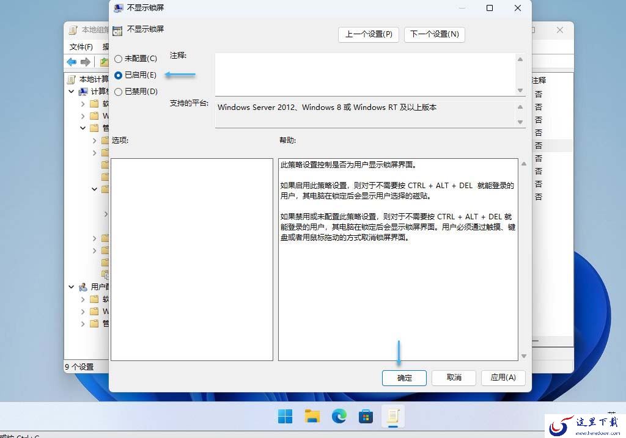Image resolution: width=626 pixels, height=438 pixels.
Task: Collapse the 用户配置 tree node
Action: (x=71, y=287)
